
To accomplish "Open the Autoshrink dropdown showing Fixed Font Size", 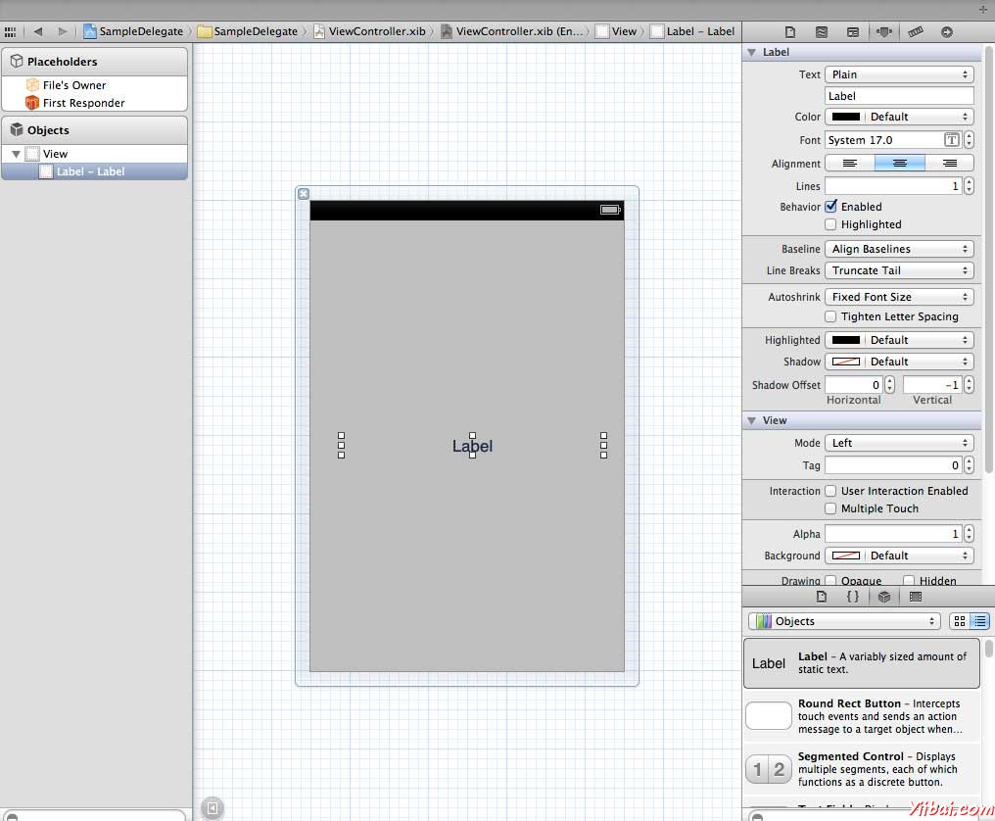I will click(898, 296).
